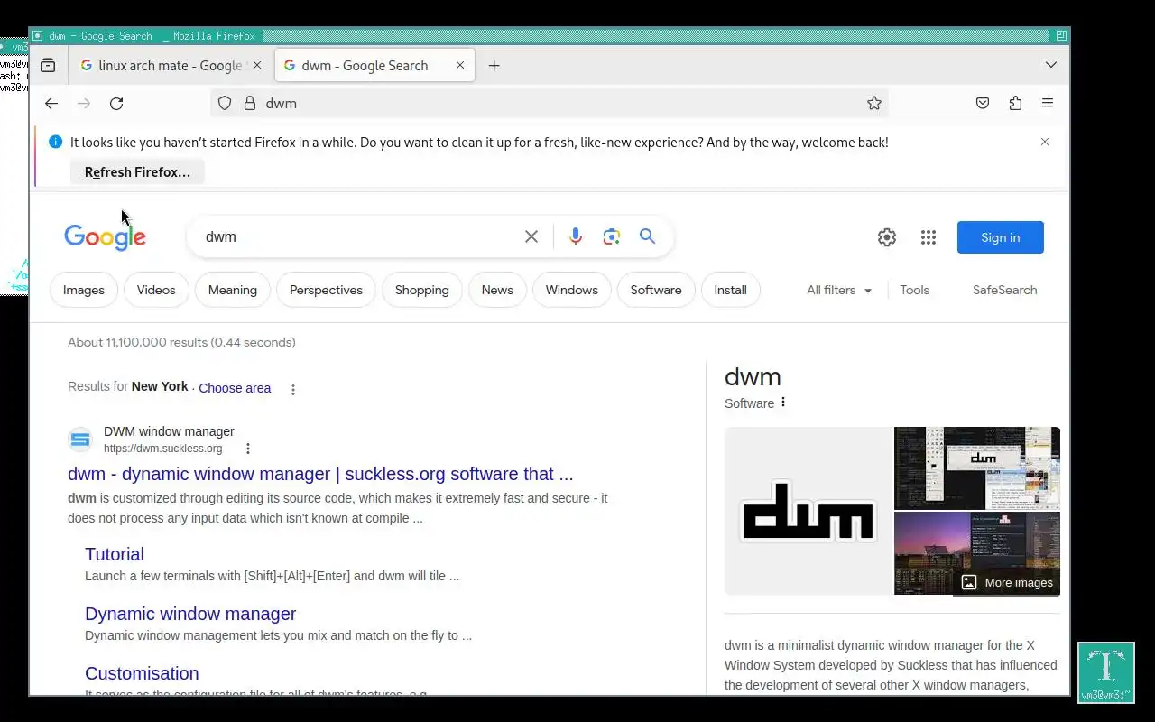Viewport: 1155px width, 722px height.
Task: Go back to the previous page
Action: (51, 103)
